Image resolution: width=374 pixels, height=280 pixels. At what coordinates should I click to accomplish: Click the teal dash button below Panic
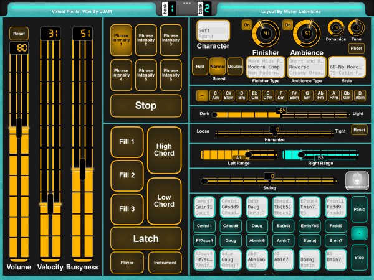(x=359, y=233)
